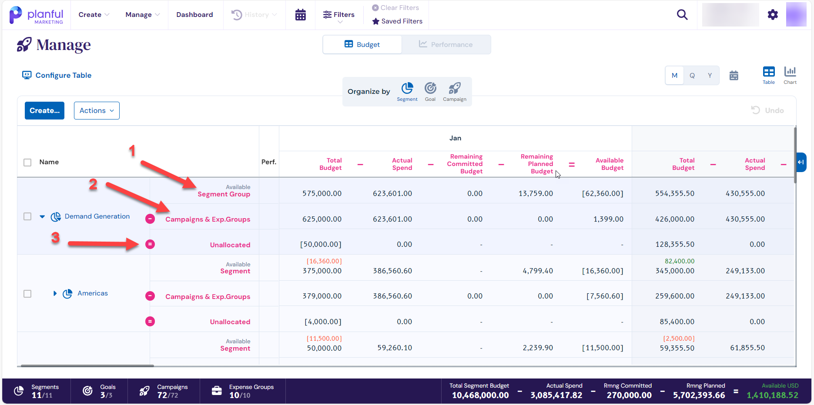This screenshot has width=814, height=405.
Task: Click the blue Create... button
Action: [44, 111]
